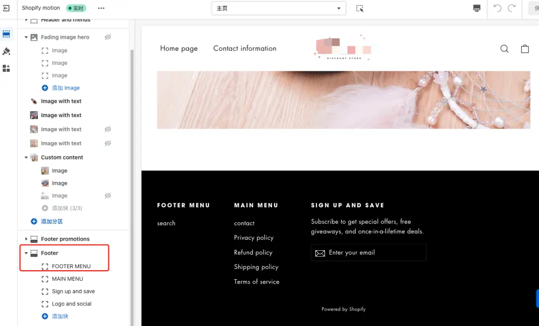This screenshot has height=326, width=539.
Task: Click the disabled 添加块 (3/3) entry
Action: coord(67,208)
